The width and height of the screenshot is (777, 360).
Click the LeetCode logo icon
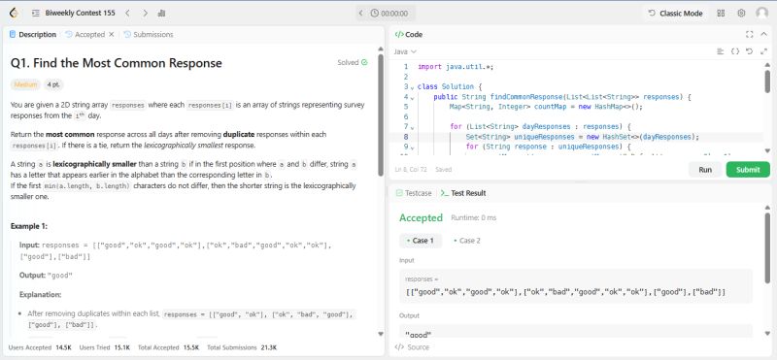tap(14, 14)
